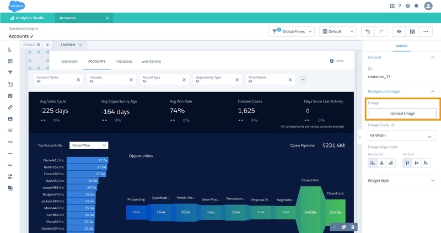Select the chart widget icon in sidebar
The width and height of the screenshot is (441, 233).
[10, 50]
